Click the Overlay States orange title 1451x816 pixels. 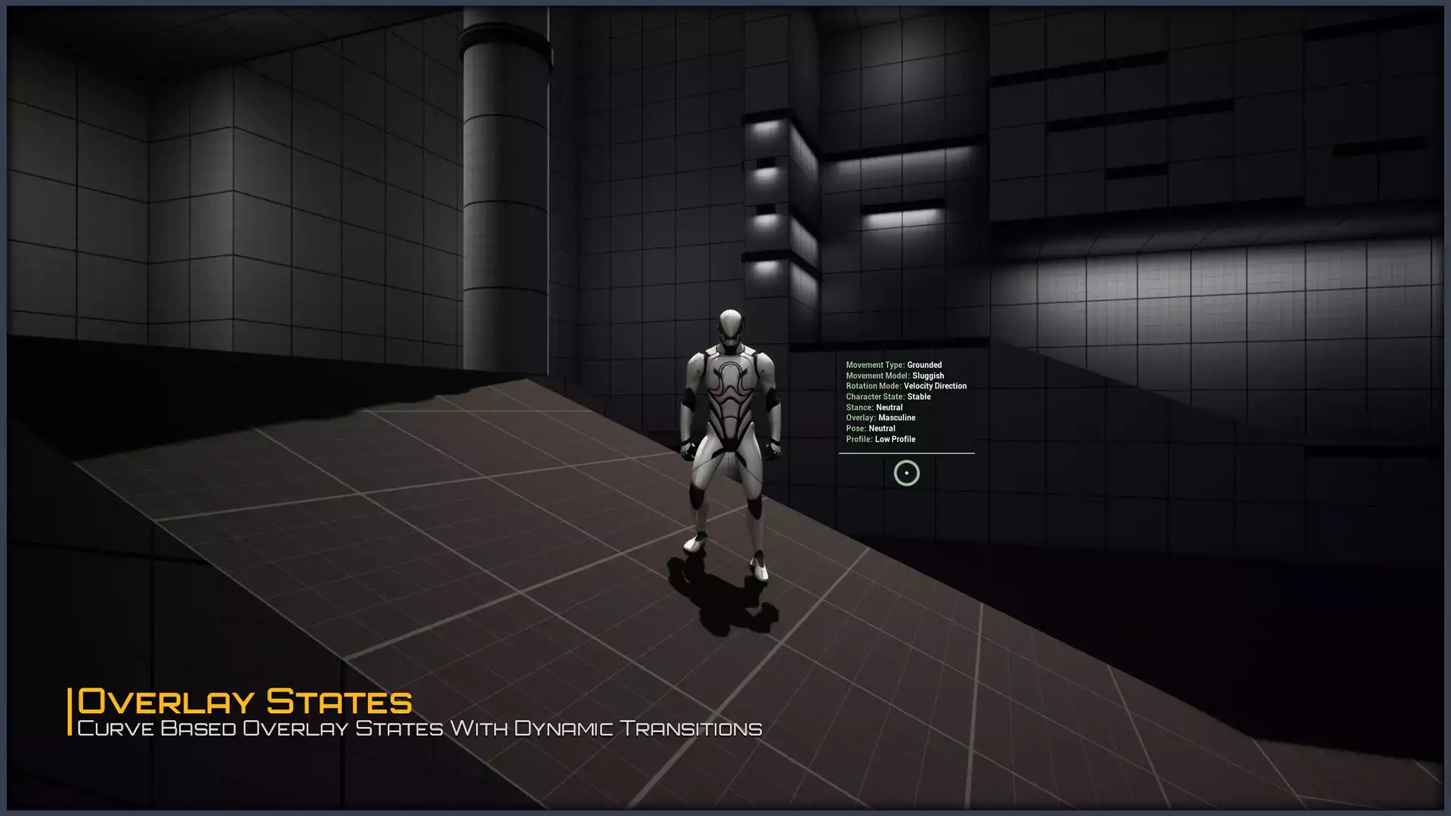point(245,702)
